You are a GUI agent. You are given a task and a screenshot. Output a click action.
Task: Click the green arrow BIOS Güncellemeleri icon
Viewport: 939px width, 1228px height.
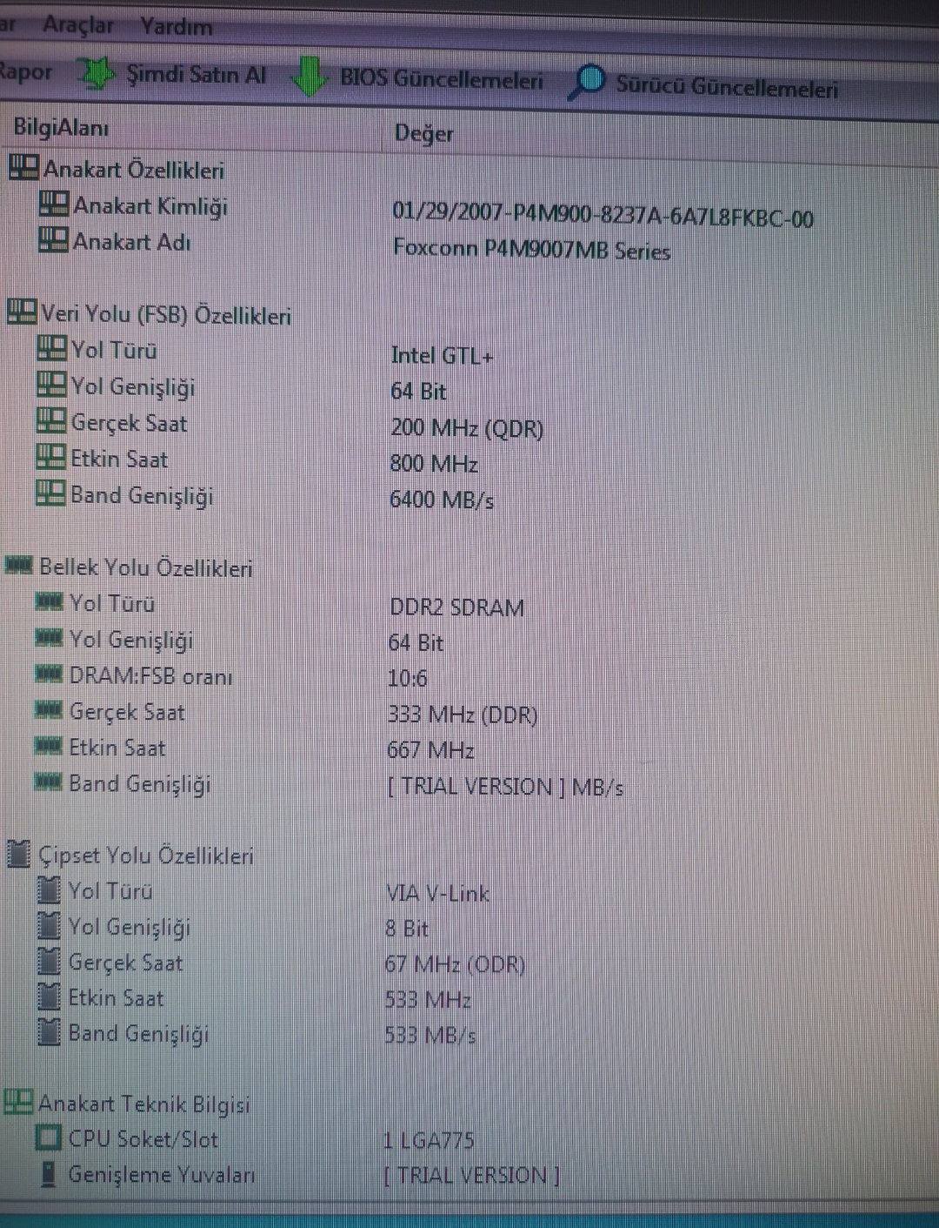click(x=310, y=76)
